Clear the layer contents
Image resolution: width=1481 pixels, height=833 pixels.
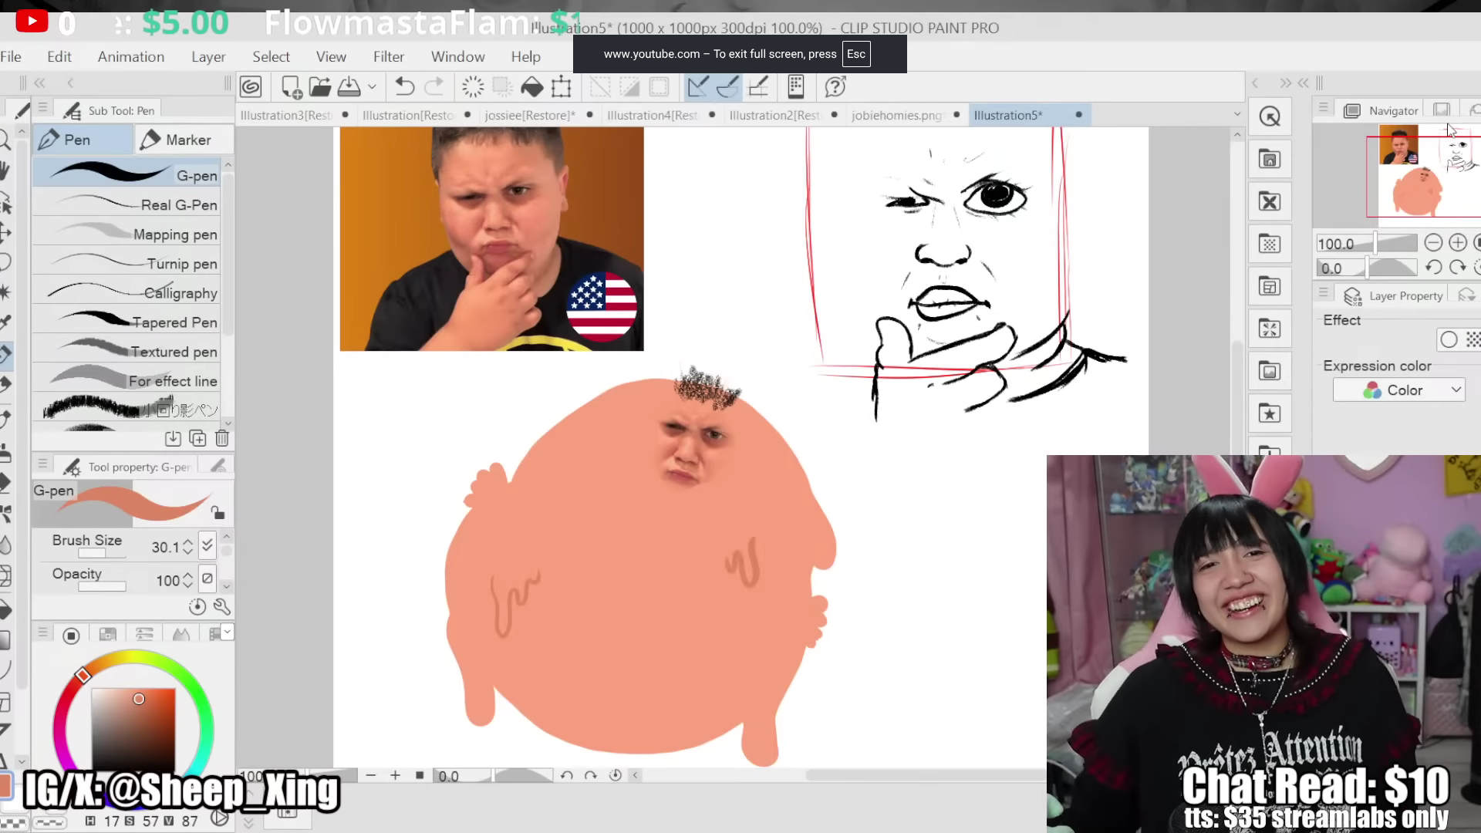click(473, 86)
